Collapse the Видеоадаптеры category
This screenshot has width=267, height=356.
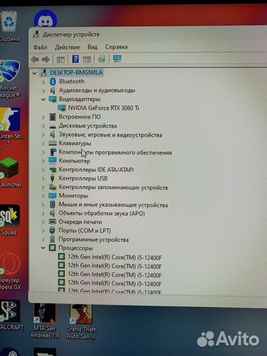coord(44,99)
